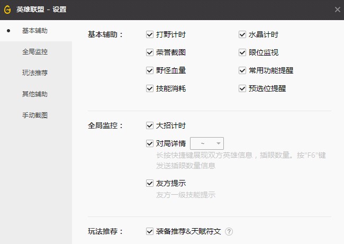
Task: Toggle 装备推荐&天赋符文 checkbox
Action: tap(150, 231)
